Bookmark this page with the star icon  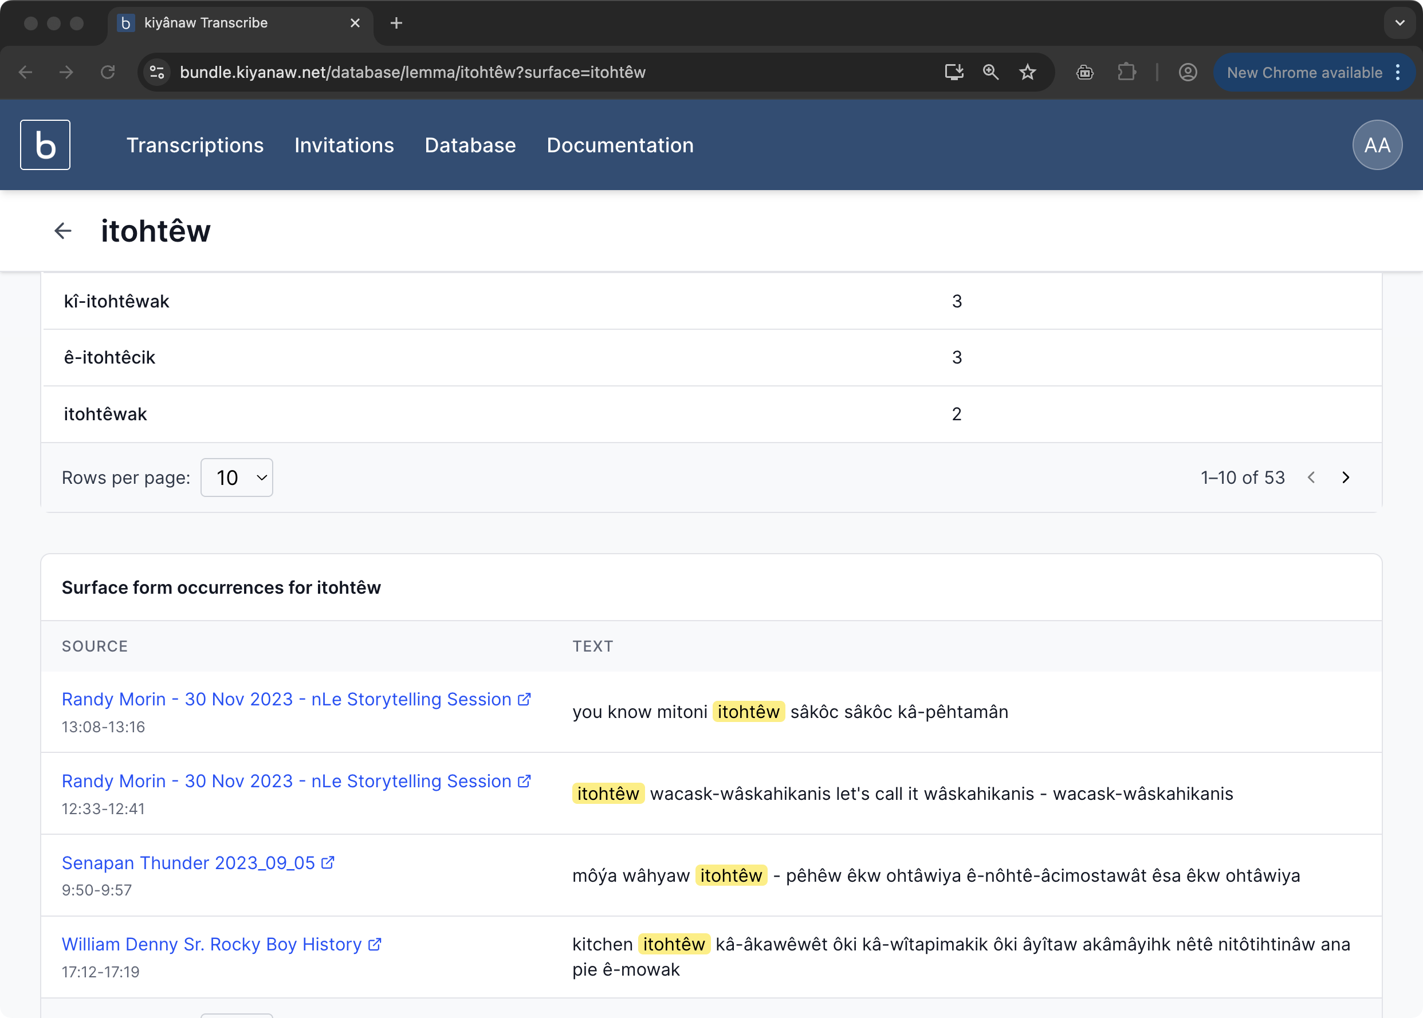(1027, 73)
